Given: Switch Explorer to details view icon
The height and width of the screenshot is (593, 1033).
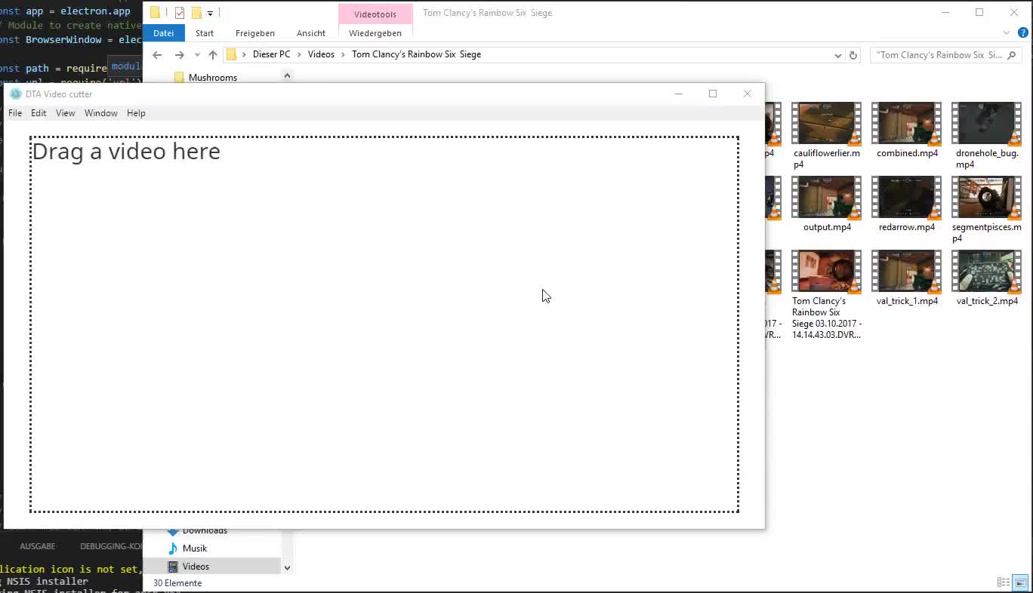Looking at the screenshot, I should coord(1004,582).
